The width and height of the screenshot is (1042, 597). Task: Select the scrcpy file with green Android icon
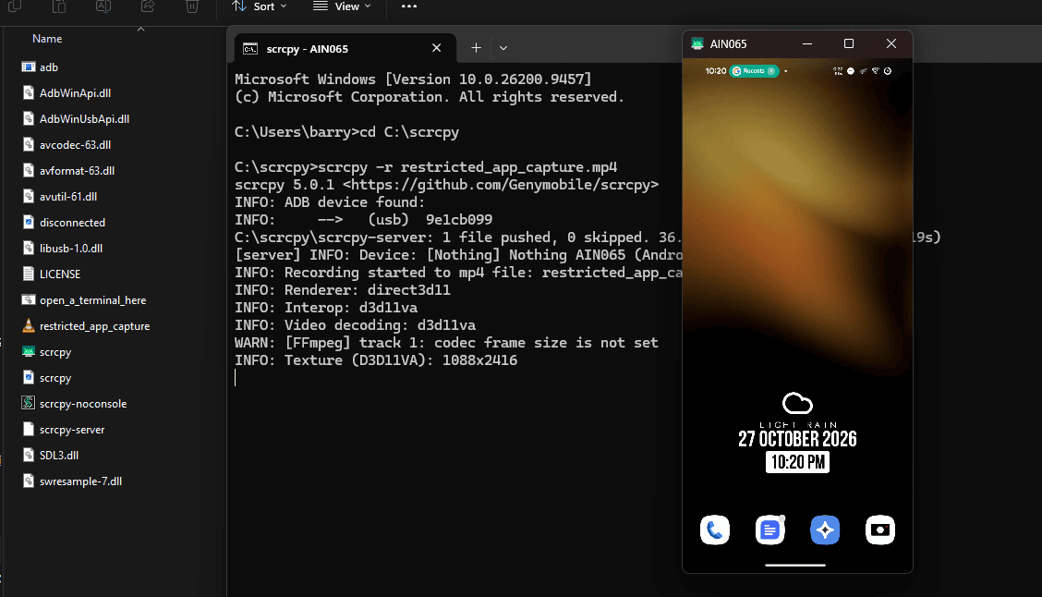click(x=46, y=352)
